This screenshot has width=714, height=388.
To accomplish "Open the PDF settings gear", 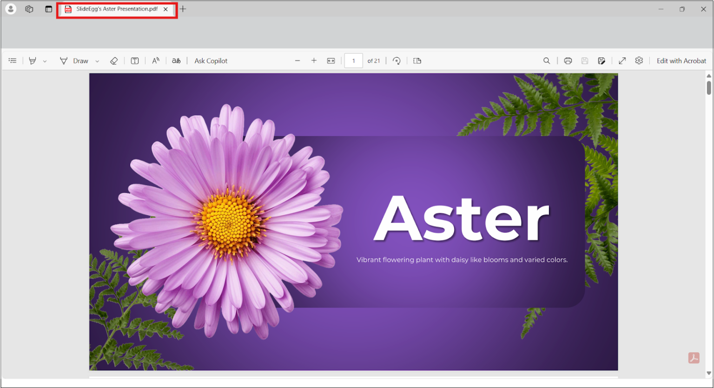I will click(x=639, y=60).
